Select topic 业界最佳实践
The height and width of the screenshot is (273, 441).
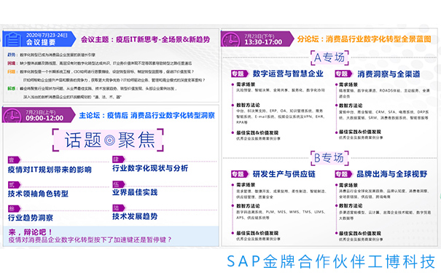pos(135,192)
